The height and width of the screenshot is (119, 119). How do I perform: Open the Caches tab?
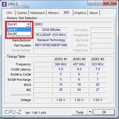pos(22,13)
